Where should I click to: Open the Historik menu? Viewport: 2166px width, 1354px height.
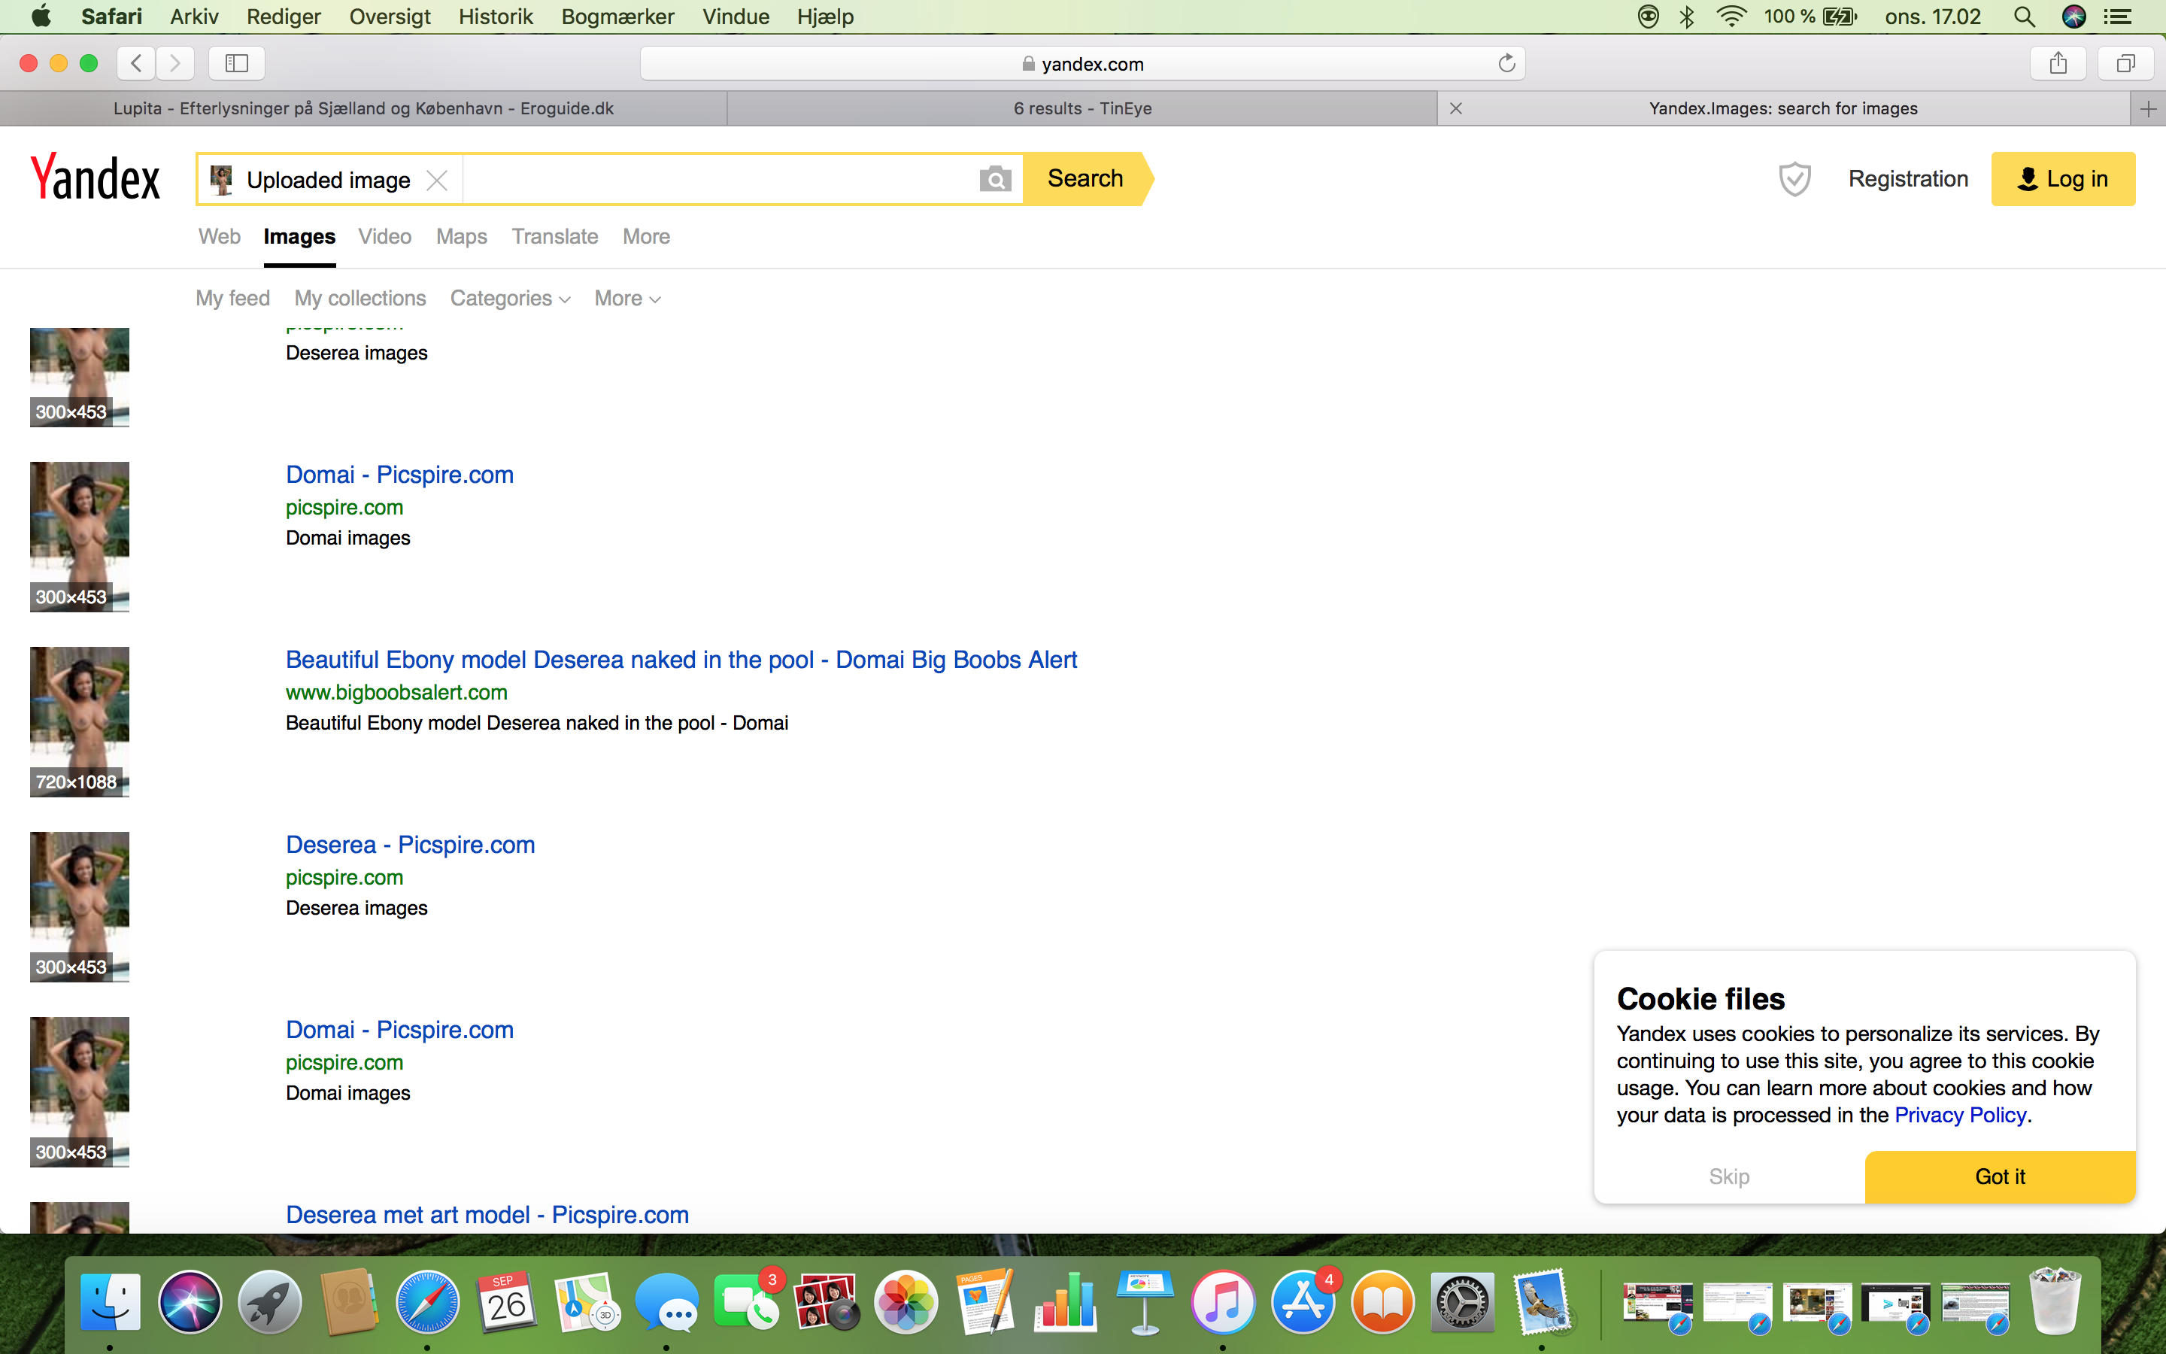click(496, 16)
